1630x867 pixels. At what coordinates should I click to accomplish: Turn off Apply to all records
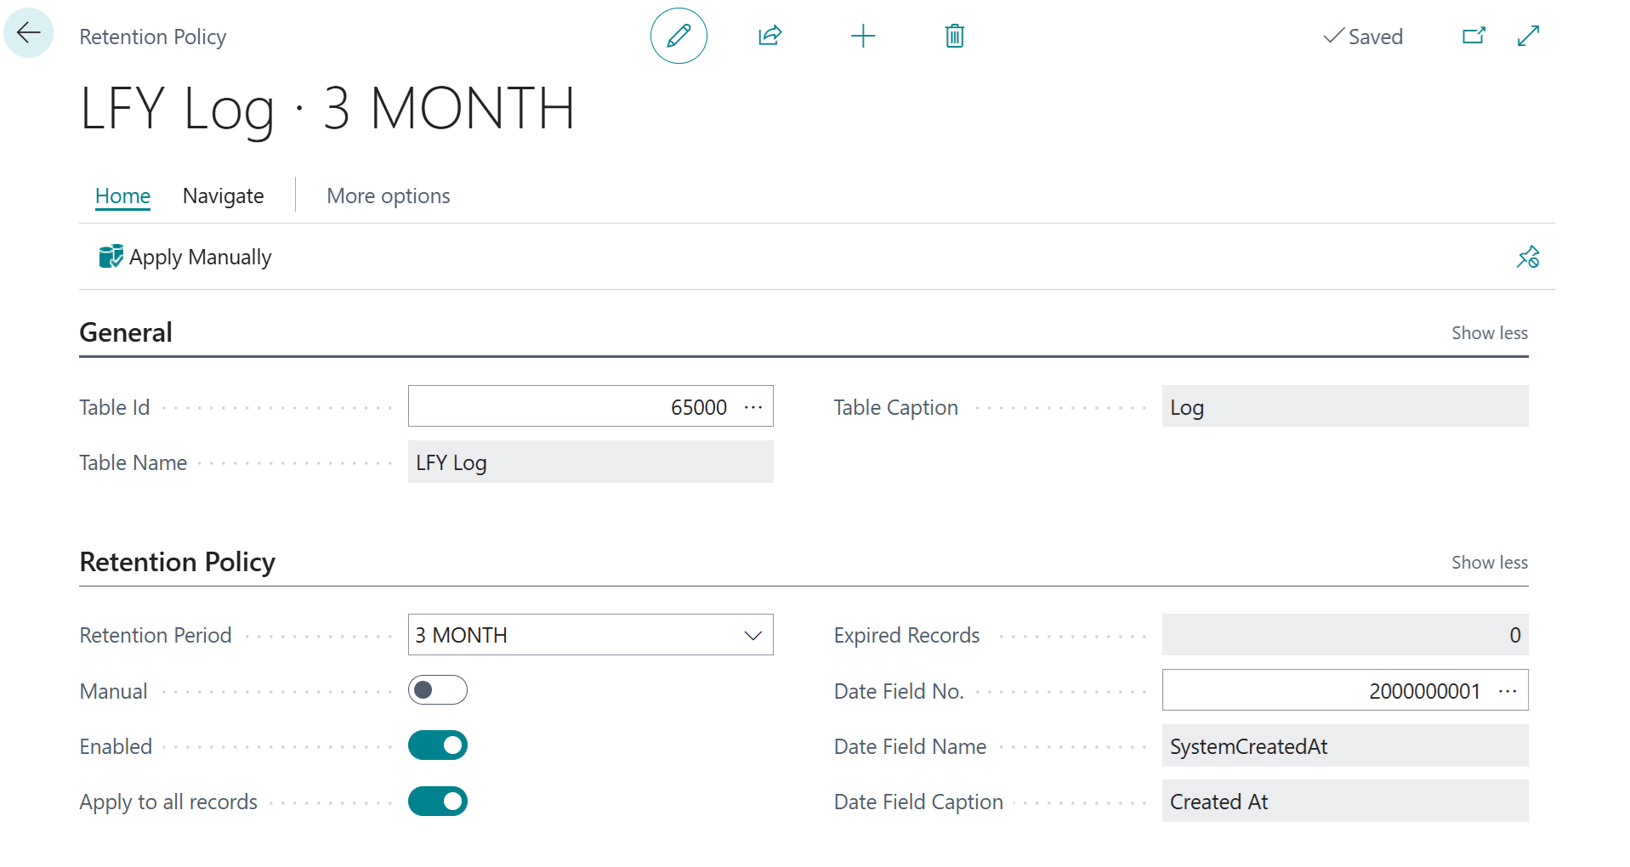438,802
